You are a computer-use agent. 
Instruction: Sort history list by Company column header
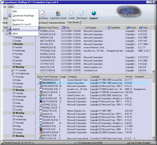(95, 28)
